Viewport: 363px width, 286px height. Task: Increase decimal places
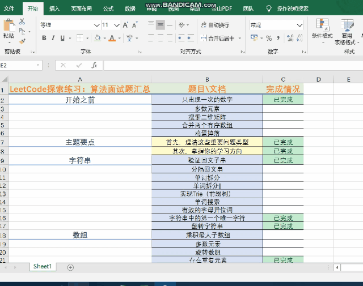(x=290, y=38)
